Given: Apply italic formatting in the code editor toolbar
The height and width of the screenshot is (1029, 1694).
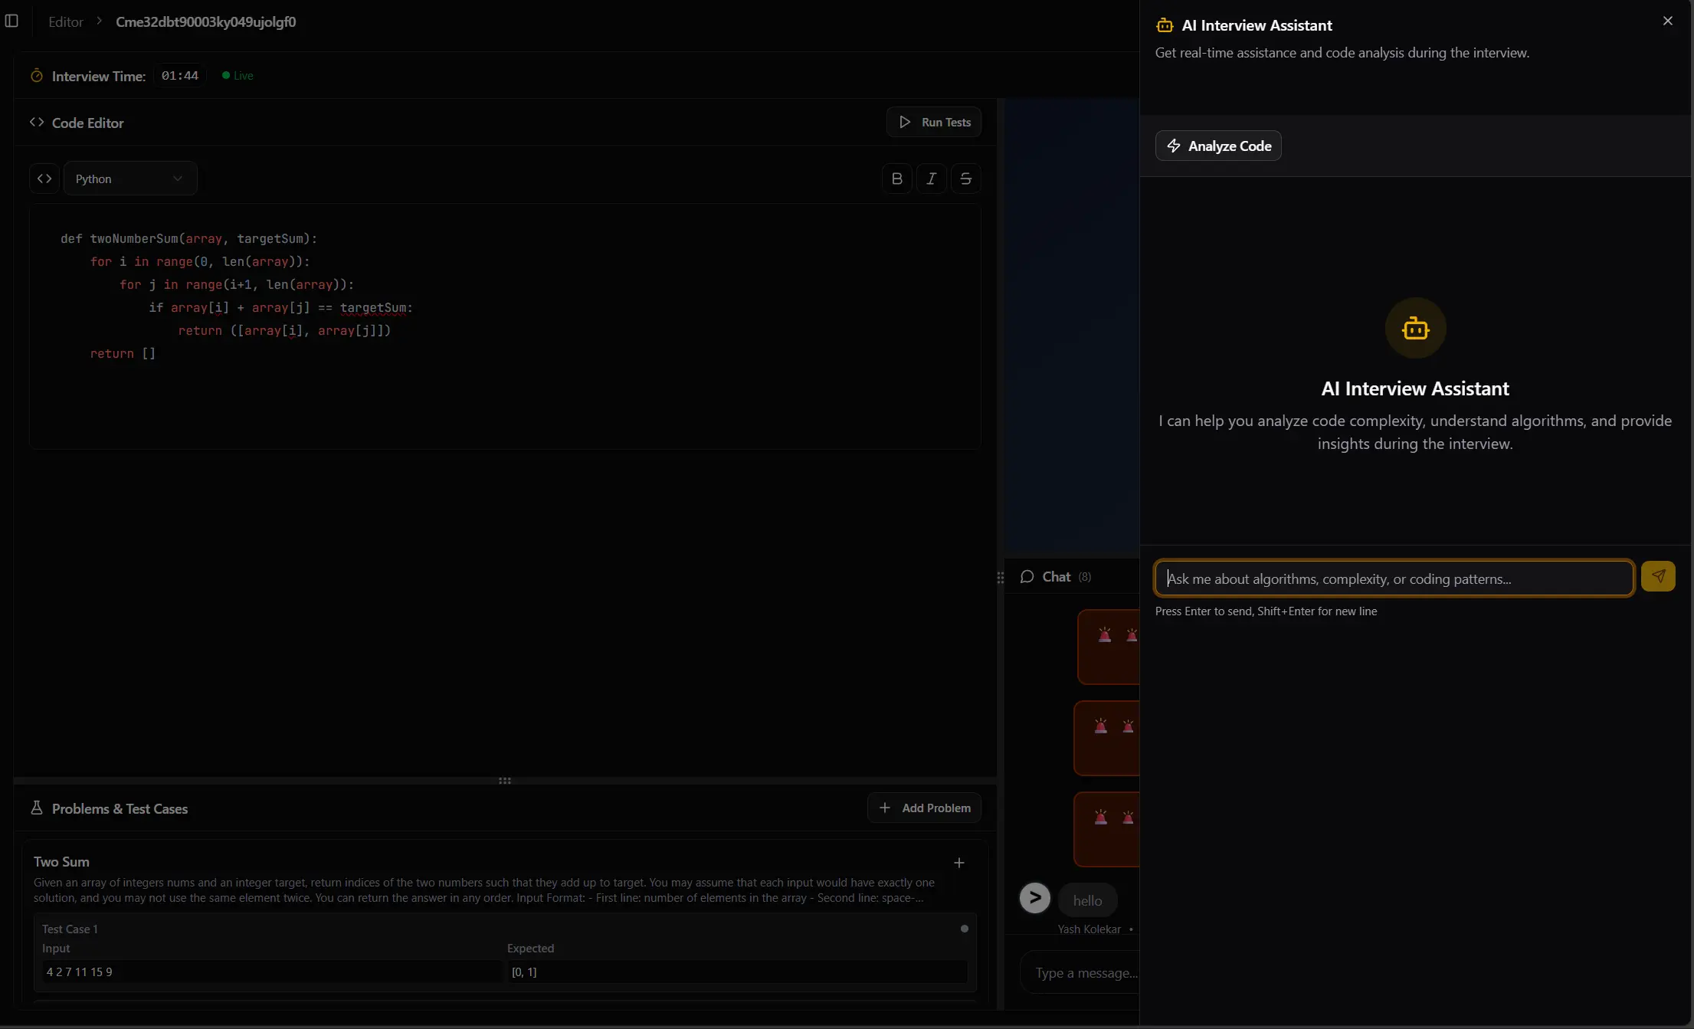Looking at the screenshot, I should [932, 178].
